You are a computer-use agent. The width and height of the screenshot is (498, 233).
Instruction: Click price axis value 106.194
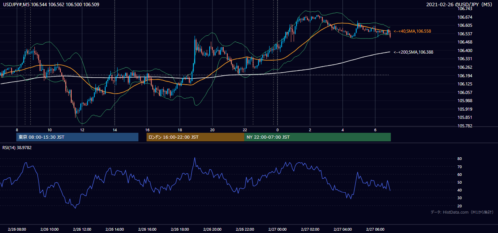pos(465,76)
